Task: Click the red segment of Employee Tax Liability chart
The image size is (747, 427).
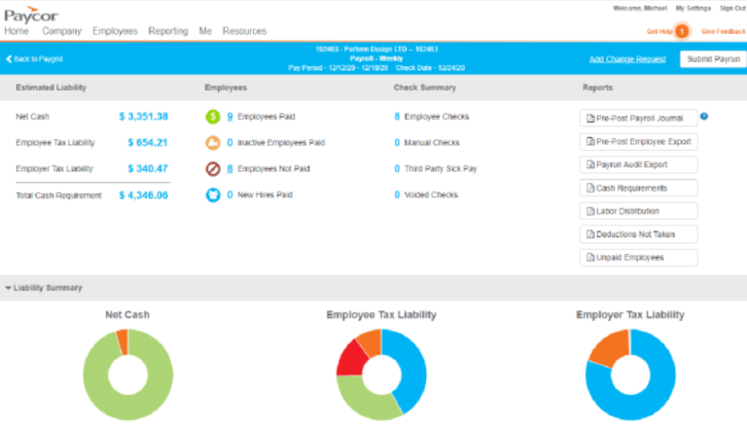Action: pos(348,360)
